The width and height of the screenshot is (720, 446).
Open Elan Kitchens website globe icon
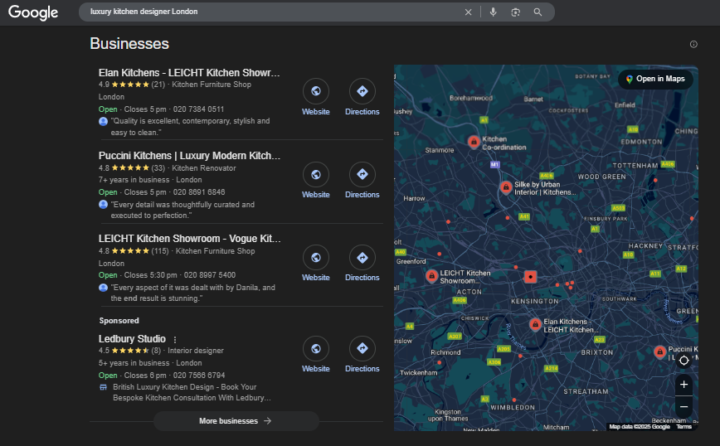315,91
